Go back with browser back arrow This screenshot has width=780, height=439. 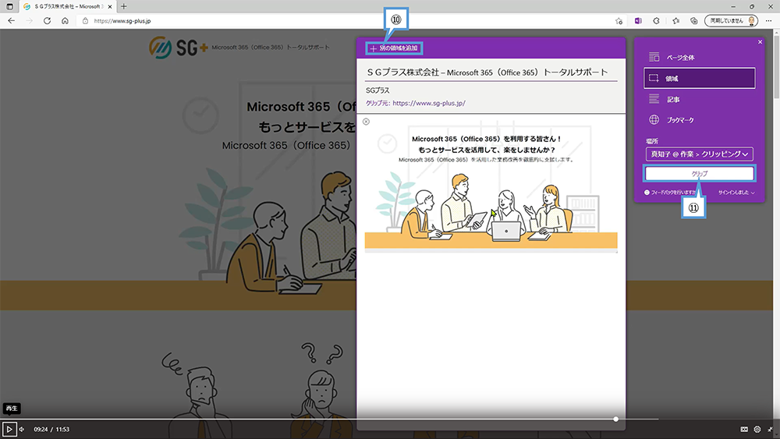click(x=12, y=21)
